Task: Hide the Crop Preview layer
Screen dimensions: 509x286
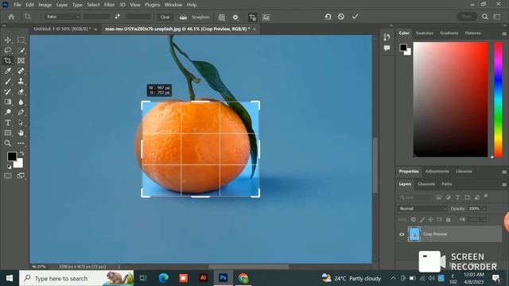Action: point(402,234)
